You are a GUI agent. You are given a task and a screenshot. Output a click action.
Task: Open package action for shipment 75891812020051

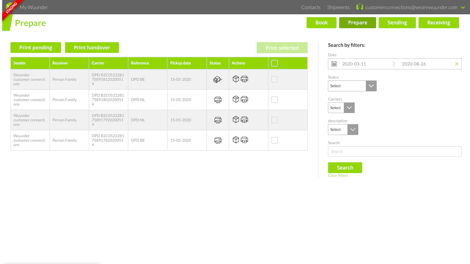point(236,79)
